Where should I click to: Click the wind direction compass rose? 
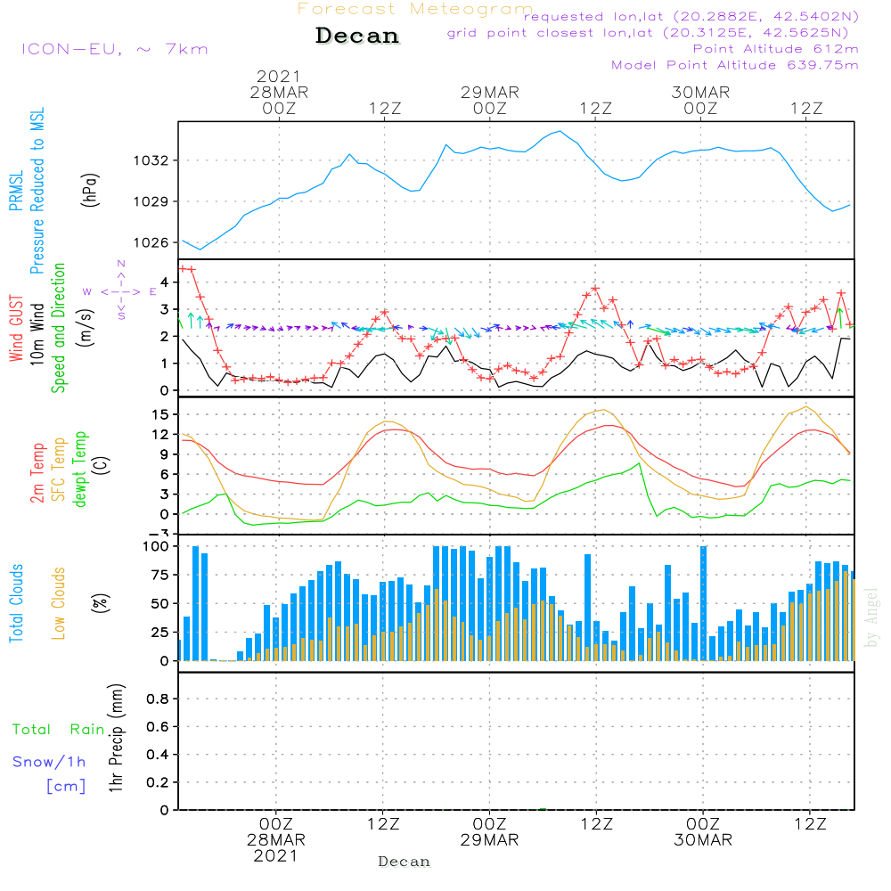[x=120, y=290]
